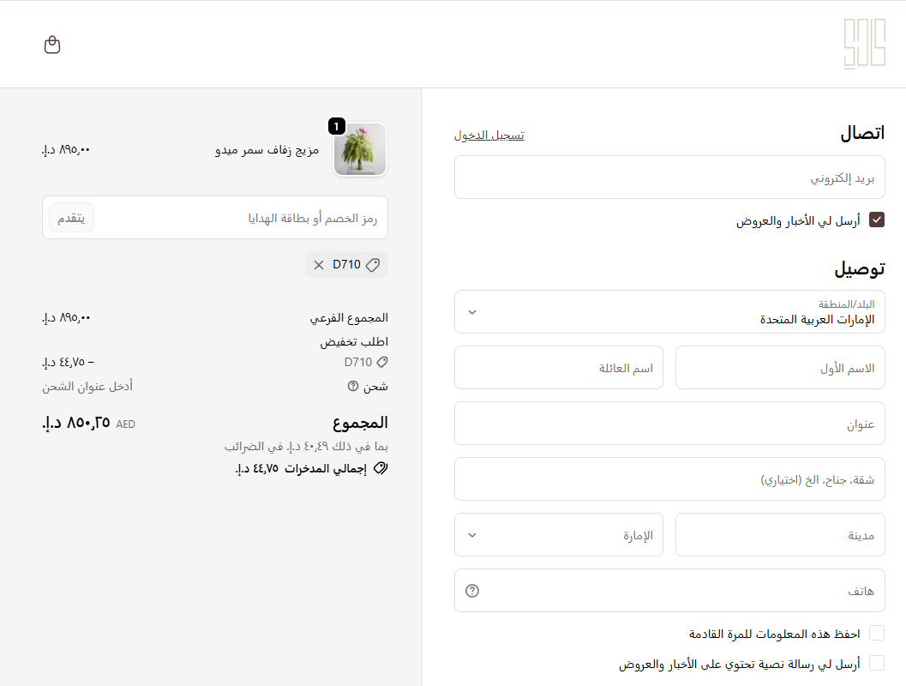This screenshot has width=906, height=686.
Task: Check احفظ هذه المعلومات للمرة القادمة
Action: click(877, 634)
